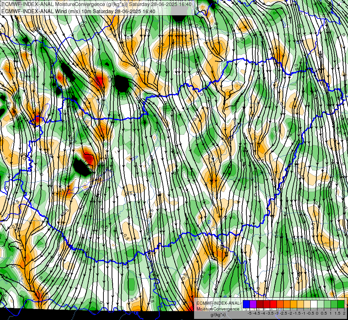Click the -2.5 legend tick label

[283, 313]
